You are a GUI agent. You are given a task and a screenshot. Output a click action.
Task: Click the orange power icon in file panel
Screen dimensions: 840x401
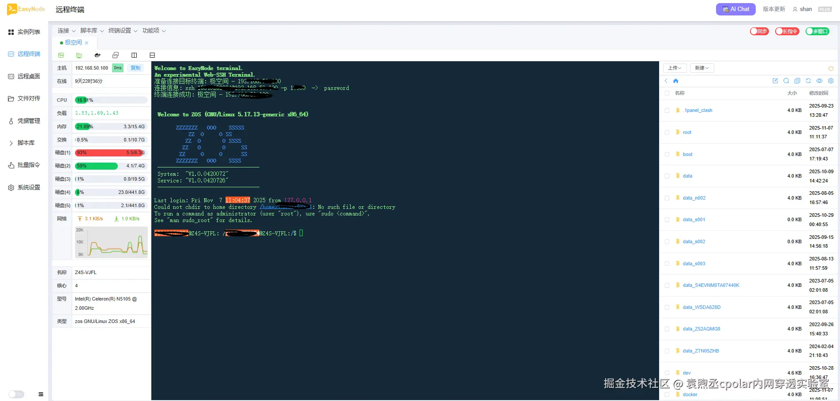831,68
